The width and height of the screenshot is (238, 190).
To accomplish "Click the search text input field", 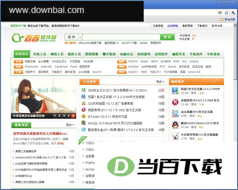I will 121,37.
